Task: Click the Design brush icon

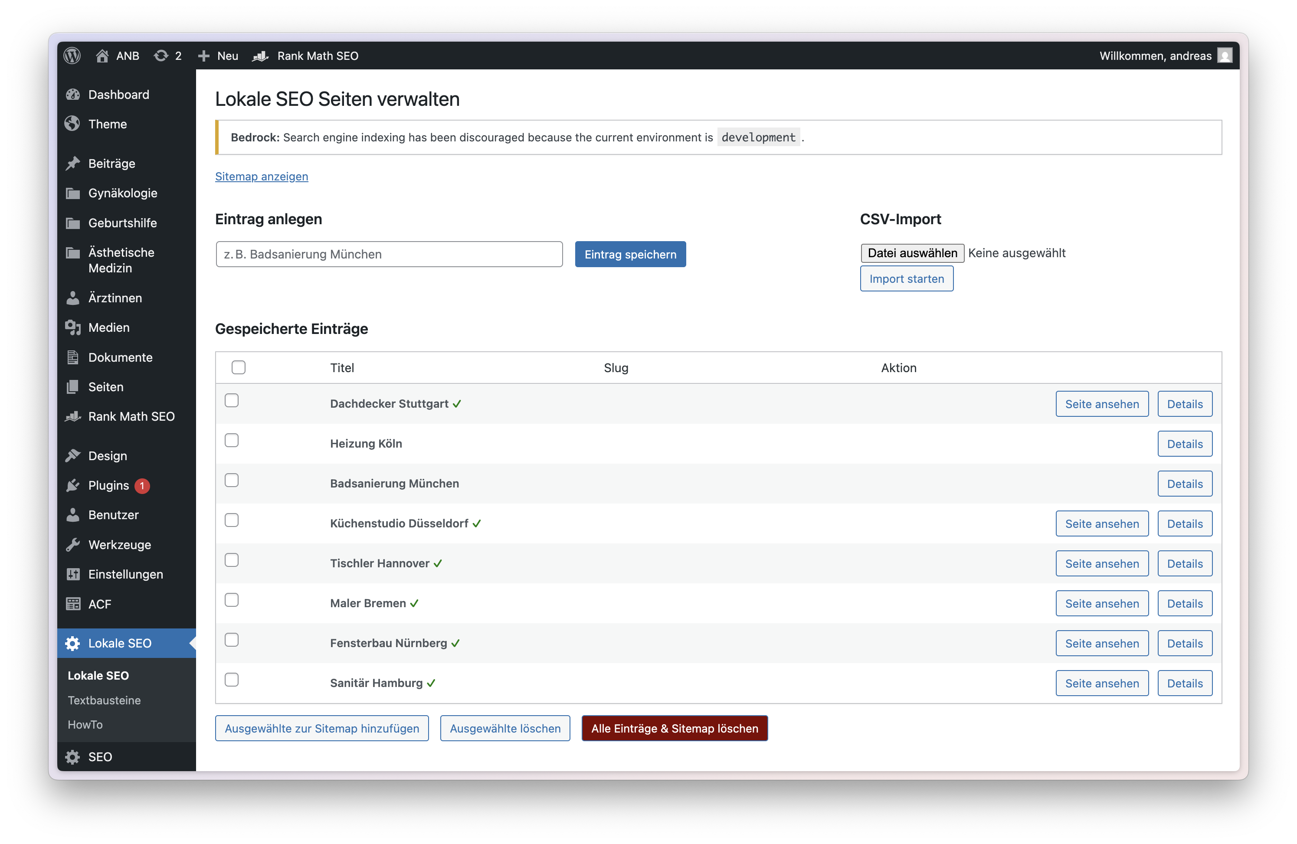Action: click(73, 455)
